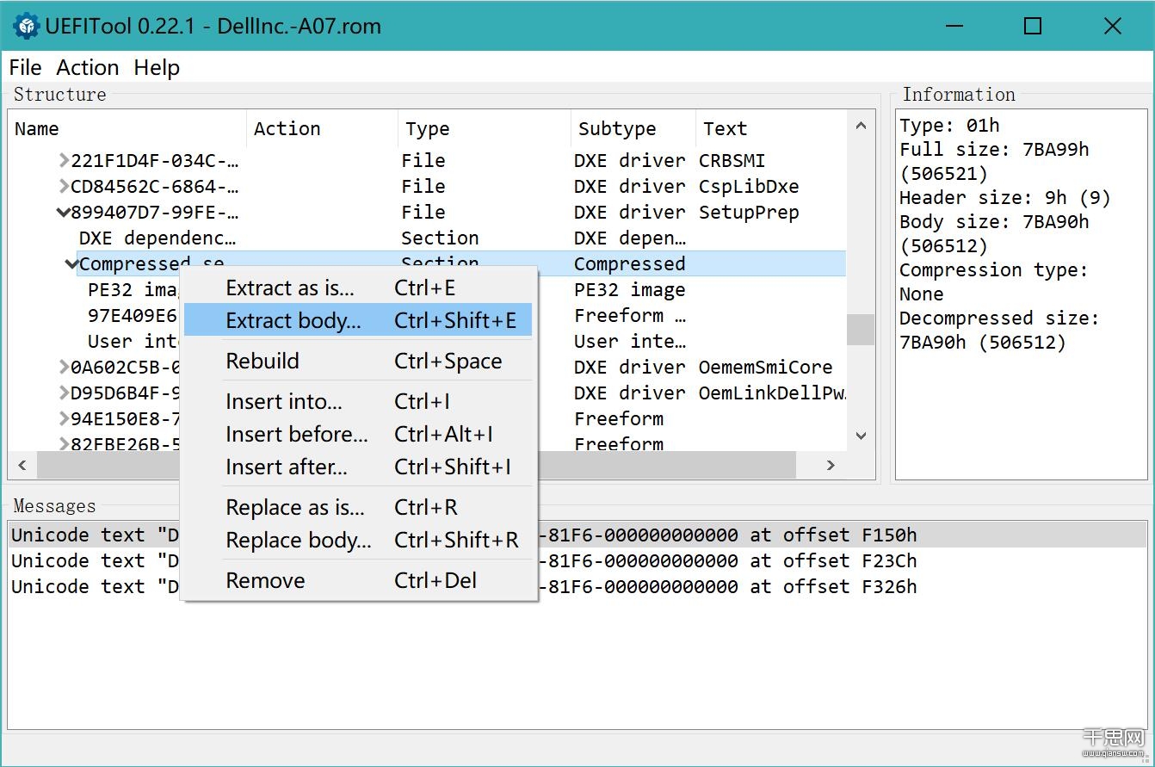The height and width of the screenshot is (767, 1155).
Task: Choose Replace as is... entry
Action: [294, 508]
